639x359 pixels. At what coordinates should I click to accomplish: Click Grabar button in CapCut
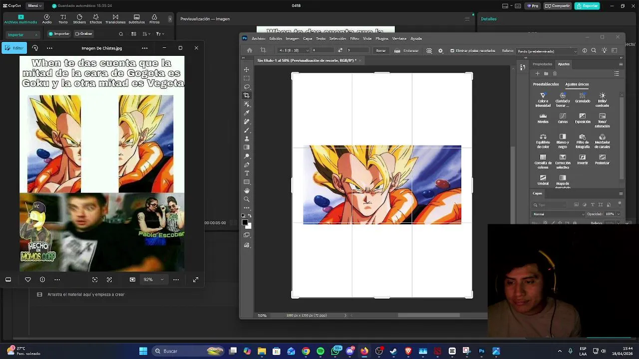click(83, 34)
